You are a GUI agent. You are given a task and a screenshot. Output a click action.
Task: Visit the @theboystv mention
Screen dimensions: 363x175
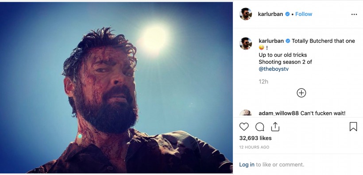[274, 69]
